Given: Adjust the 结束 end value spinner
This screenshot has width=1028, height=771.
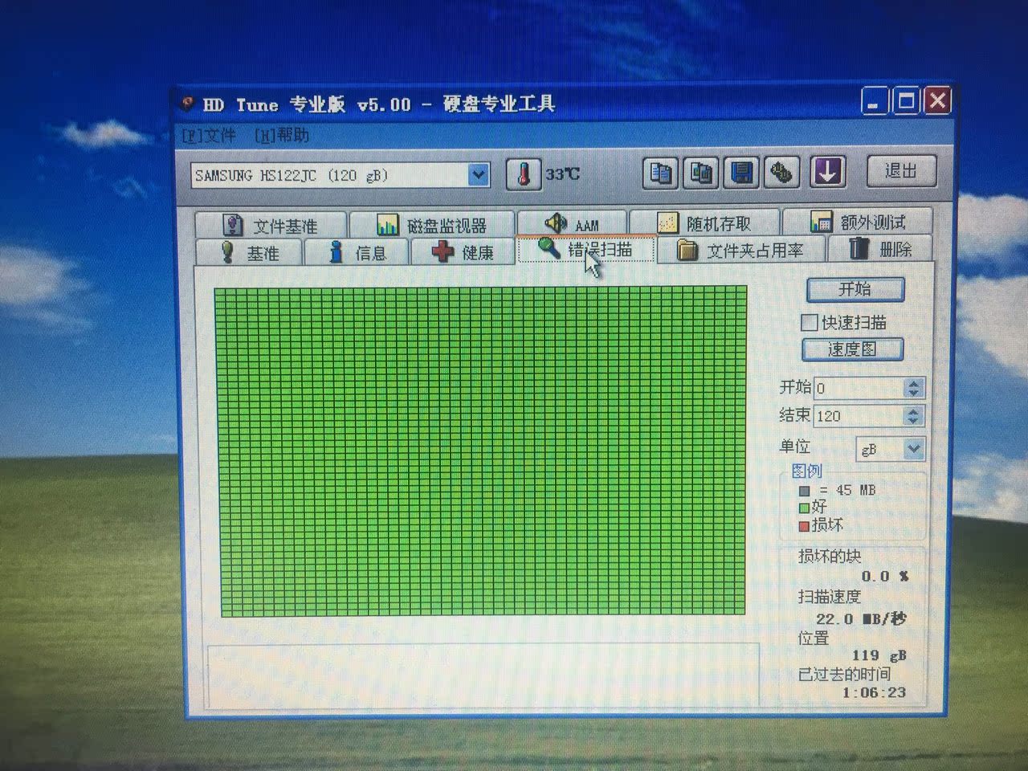Looking at the screenshot, I should [x=913, y=416].
